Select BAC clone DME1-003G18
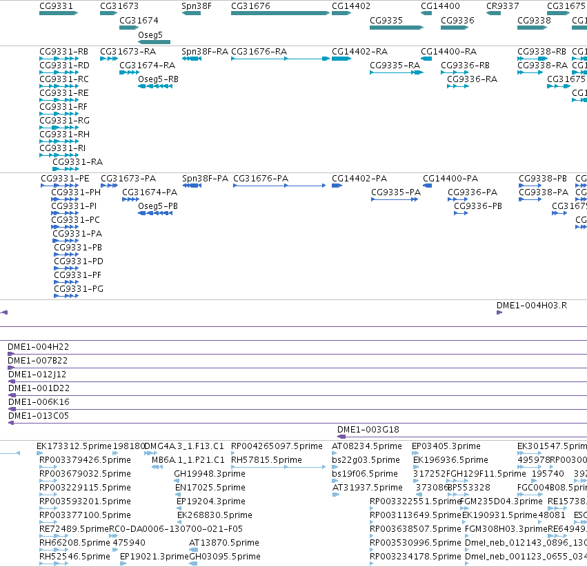The width and height of the screenshot is (587, 567). (x=462, y=437)
